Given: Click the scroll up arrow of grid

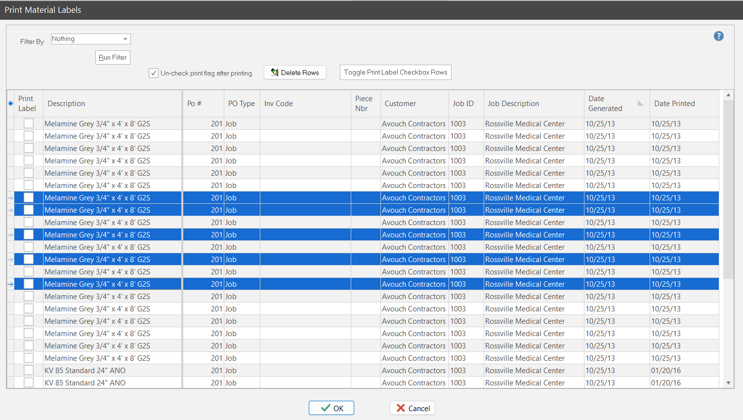Looking at the screenshot, I should pos(728,95).
